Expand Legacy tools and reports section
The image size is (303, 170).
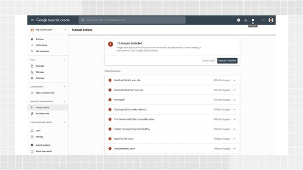pyautogui.click(x=64, y=122)
